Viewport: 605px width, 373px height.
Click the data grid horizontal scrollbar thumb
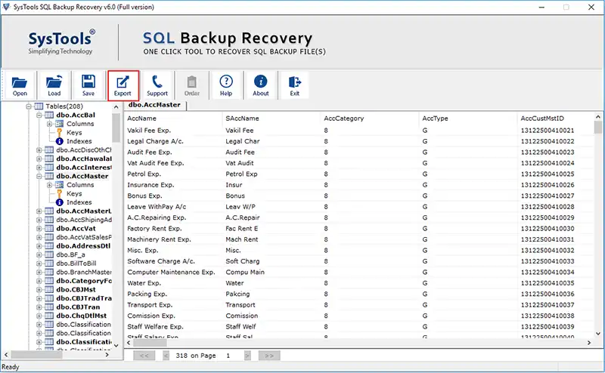tap(150, 343)
